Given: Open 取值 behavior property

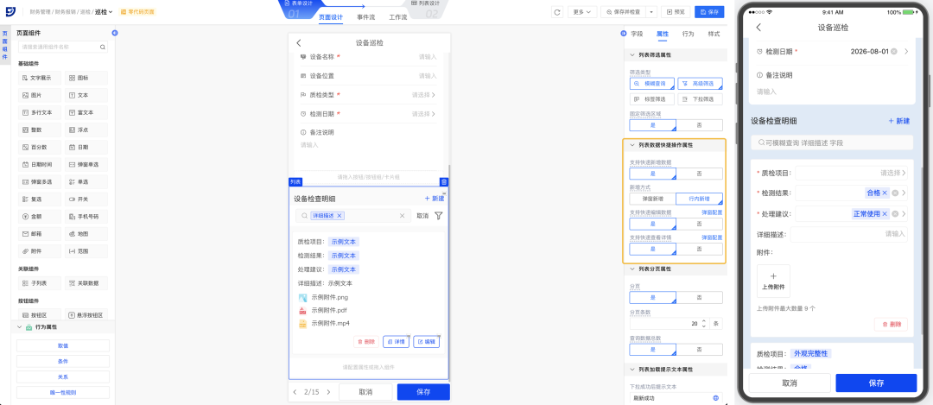Looking at the screenshot, I should [x=63, y=345].
